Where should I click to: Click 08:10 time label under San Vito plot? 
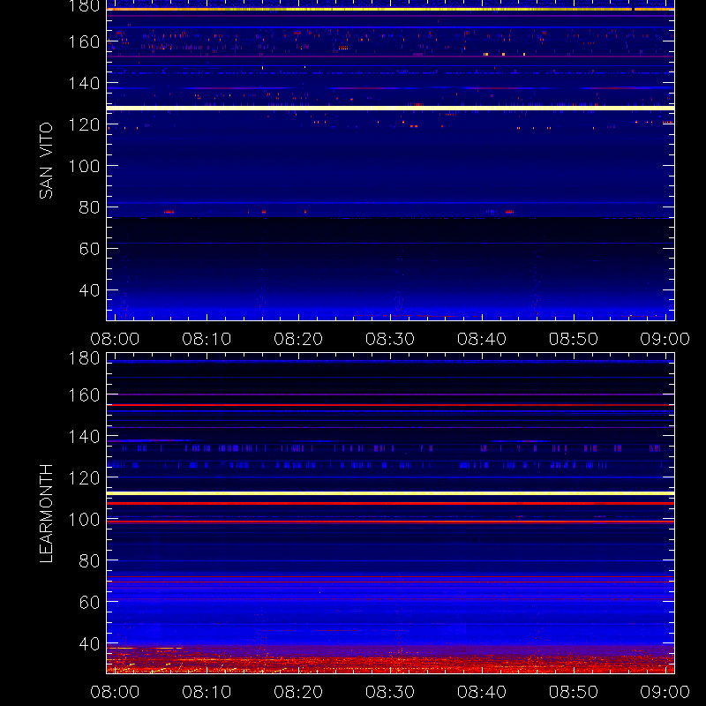(x=207, y=339)
